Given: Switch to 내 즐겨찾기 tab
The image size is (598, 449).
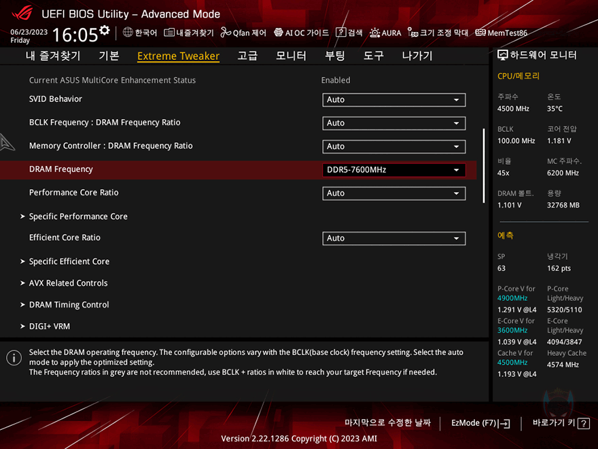Looking at the screenshot, I should click(x=53, y=56).
